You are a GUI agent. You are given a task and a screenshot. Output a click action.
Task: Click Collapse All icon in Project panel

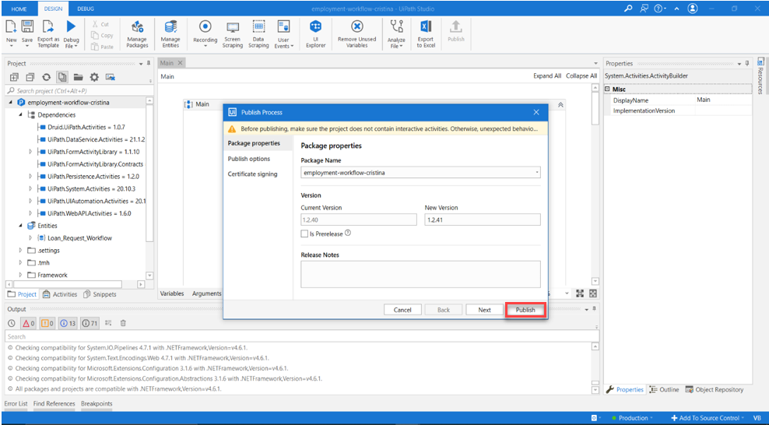point(30,77)
